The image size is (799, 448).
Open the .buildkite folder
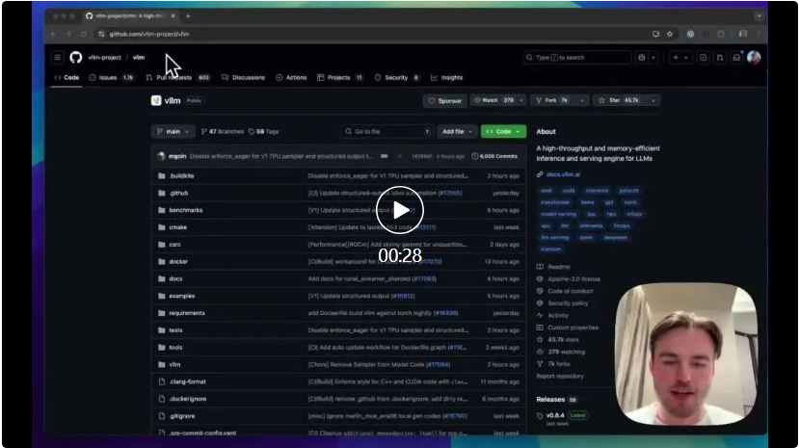(181, 175)
